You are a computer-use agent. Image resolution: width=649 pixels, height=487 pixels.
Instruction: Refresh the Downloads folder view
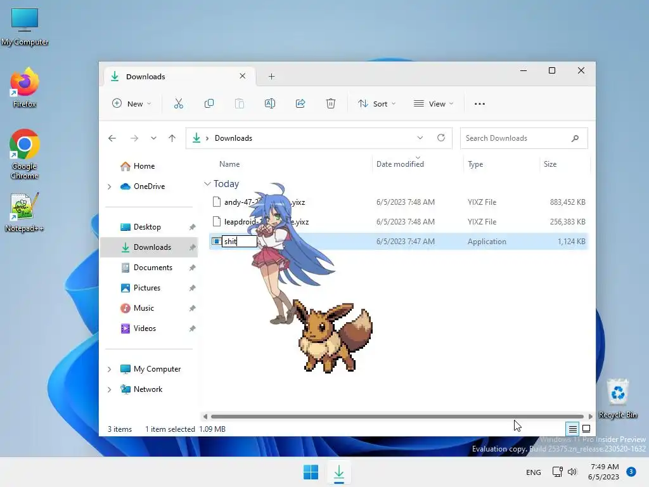pyautogui.click(x=441, y=138)
